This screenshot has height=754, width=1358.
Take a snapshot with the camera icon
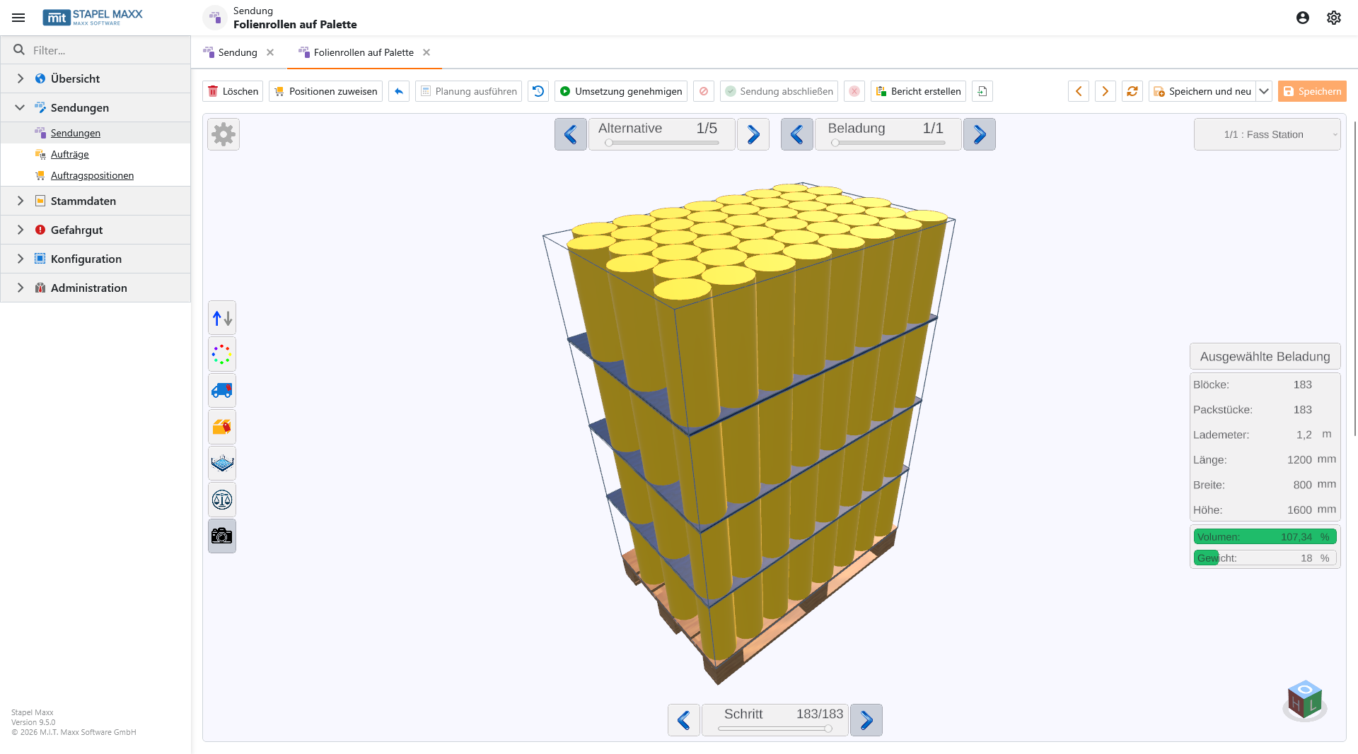click(222, 536)
